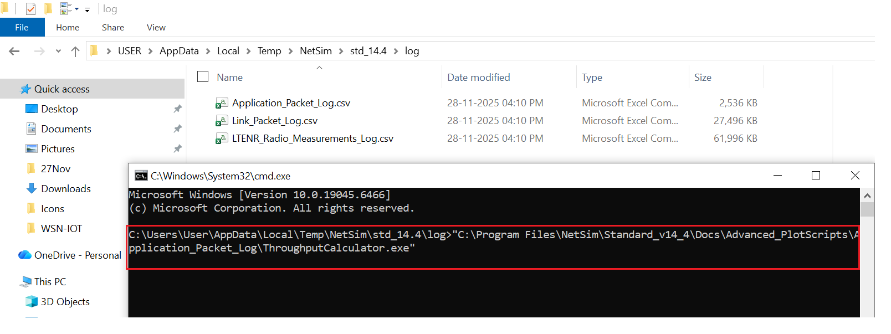The height and width of the screenshot is (334, 891).
Task: Click the pin icon next to Pictures
Action: coord(177,148)
